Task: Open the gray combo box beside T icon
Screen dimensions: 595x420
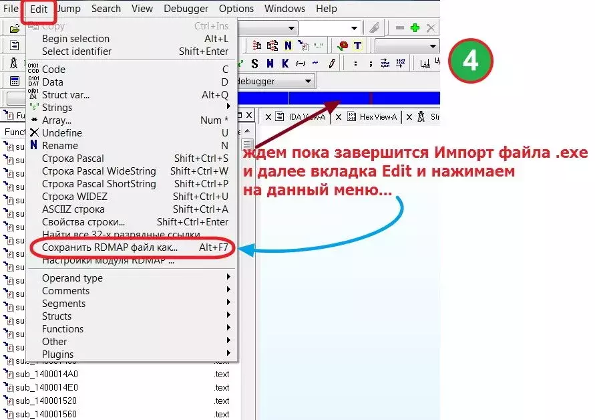Action: pyautogui.click(x=407, y=46)
